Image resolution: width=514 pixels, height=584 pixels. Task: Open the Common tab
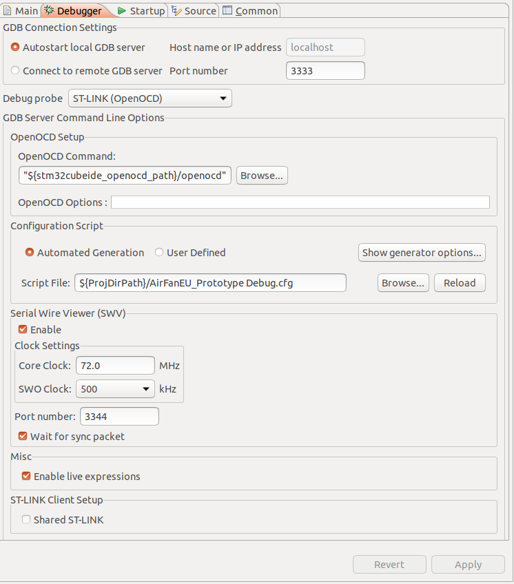[x=250, y=11]
